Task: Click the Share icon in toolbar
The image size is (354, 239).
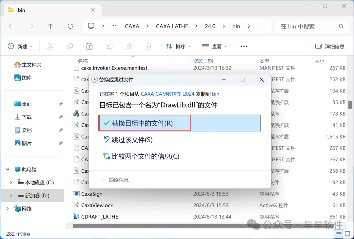Action: [129, 46]
